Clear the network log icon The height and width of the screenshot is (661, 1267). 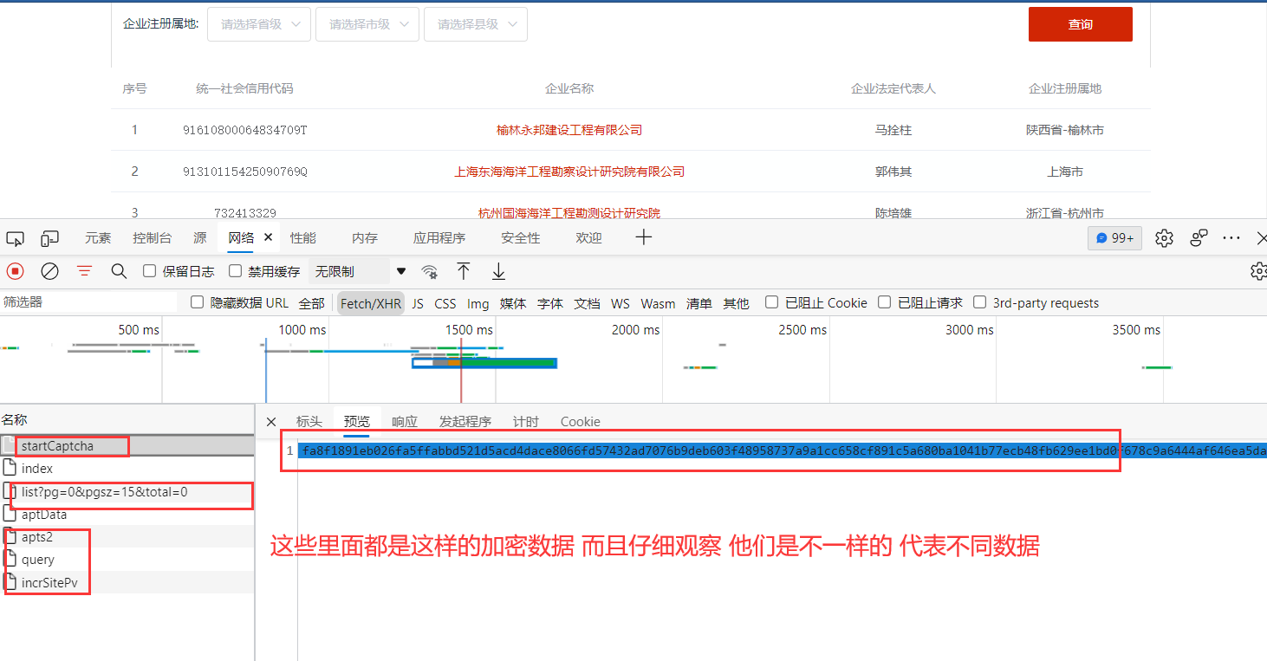[x=50, y=271]
